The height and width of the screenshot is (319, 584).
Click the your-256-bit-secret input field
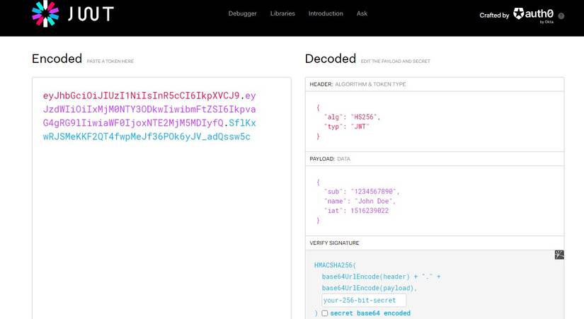click(364, 301)
